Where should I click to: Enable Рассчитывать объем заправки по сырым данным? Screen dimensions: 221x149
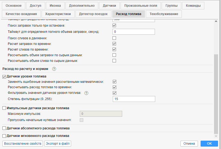114,55
